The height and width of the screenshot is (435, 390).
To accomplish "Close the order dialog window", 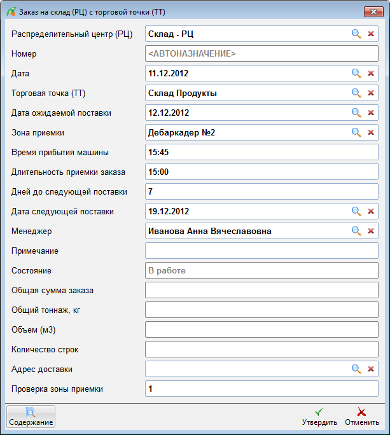I will pyautogui.click(x=374, y=12).
